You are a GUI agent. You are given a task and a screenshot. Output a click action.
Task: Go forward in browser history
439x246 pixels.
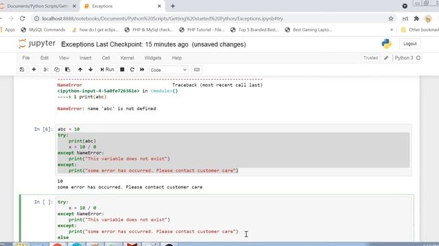click(x=11, y=18)
